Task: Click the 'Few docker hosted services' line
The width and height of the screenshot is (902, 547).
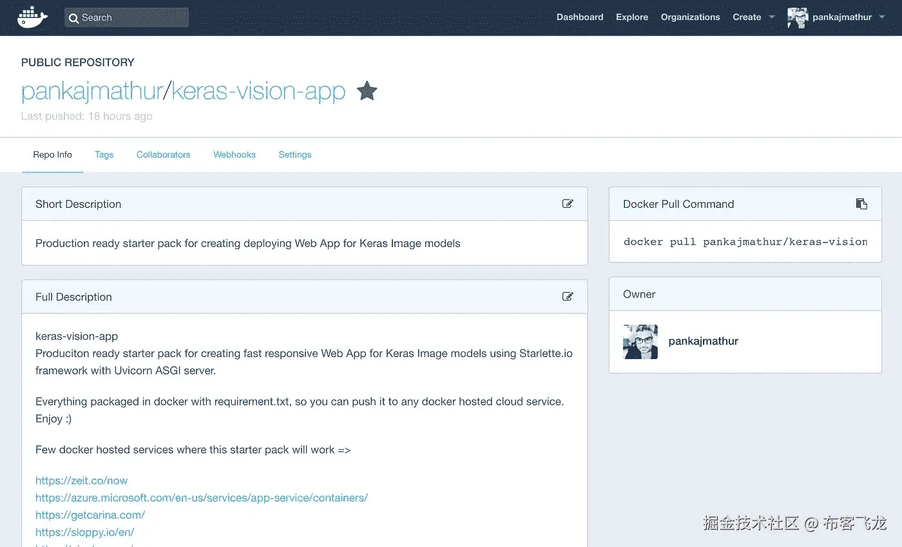Action: click(x=193, y=450)
